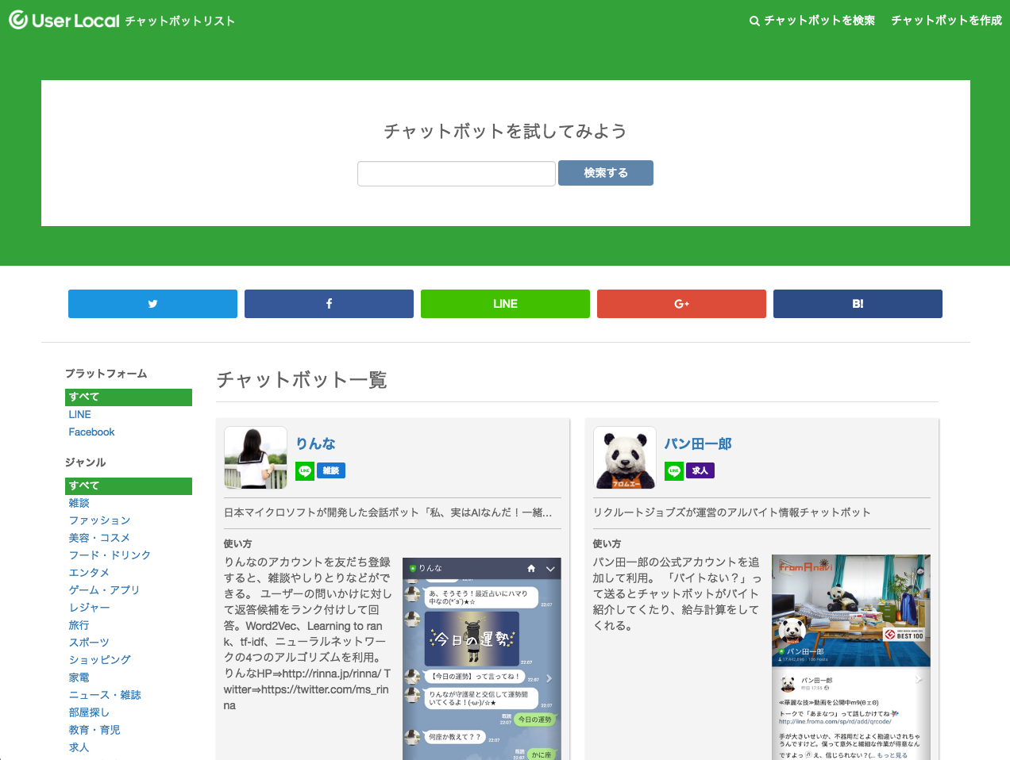Click チャットボット一覧 heading
Screen dimensions: 1010x760
click(x=302, y=380)
